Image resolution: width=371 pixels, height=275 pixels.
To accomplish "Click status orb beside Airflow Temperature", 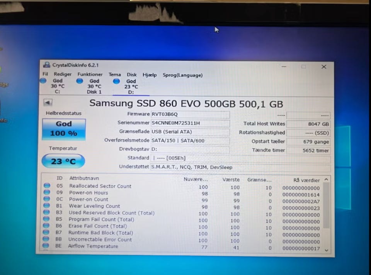I will coord(46,245).
